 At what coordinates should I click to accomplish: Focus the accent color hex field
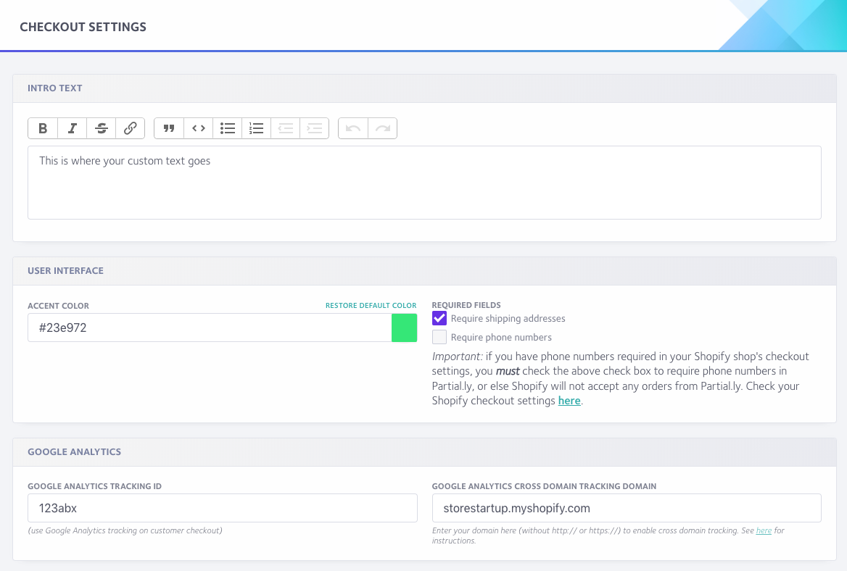click(x=210, y=328)
